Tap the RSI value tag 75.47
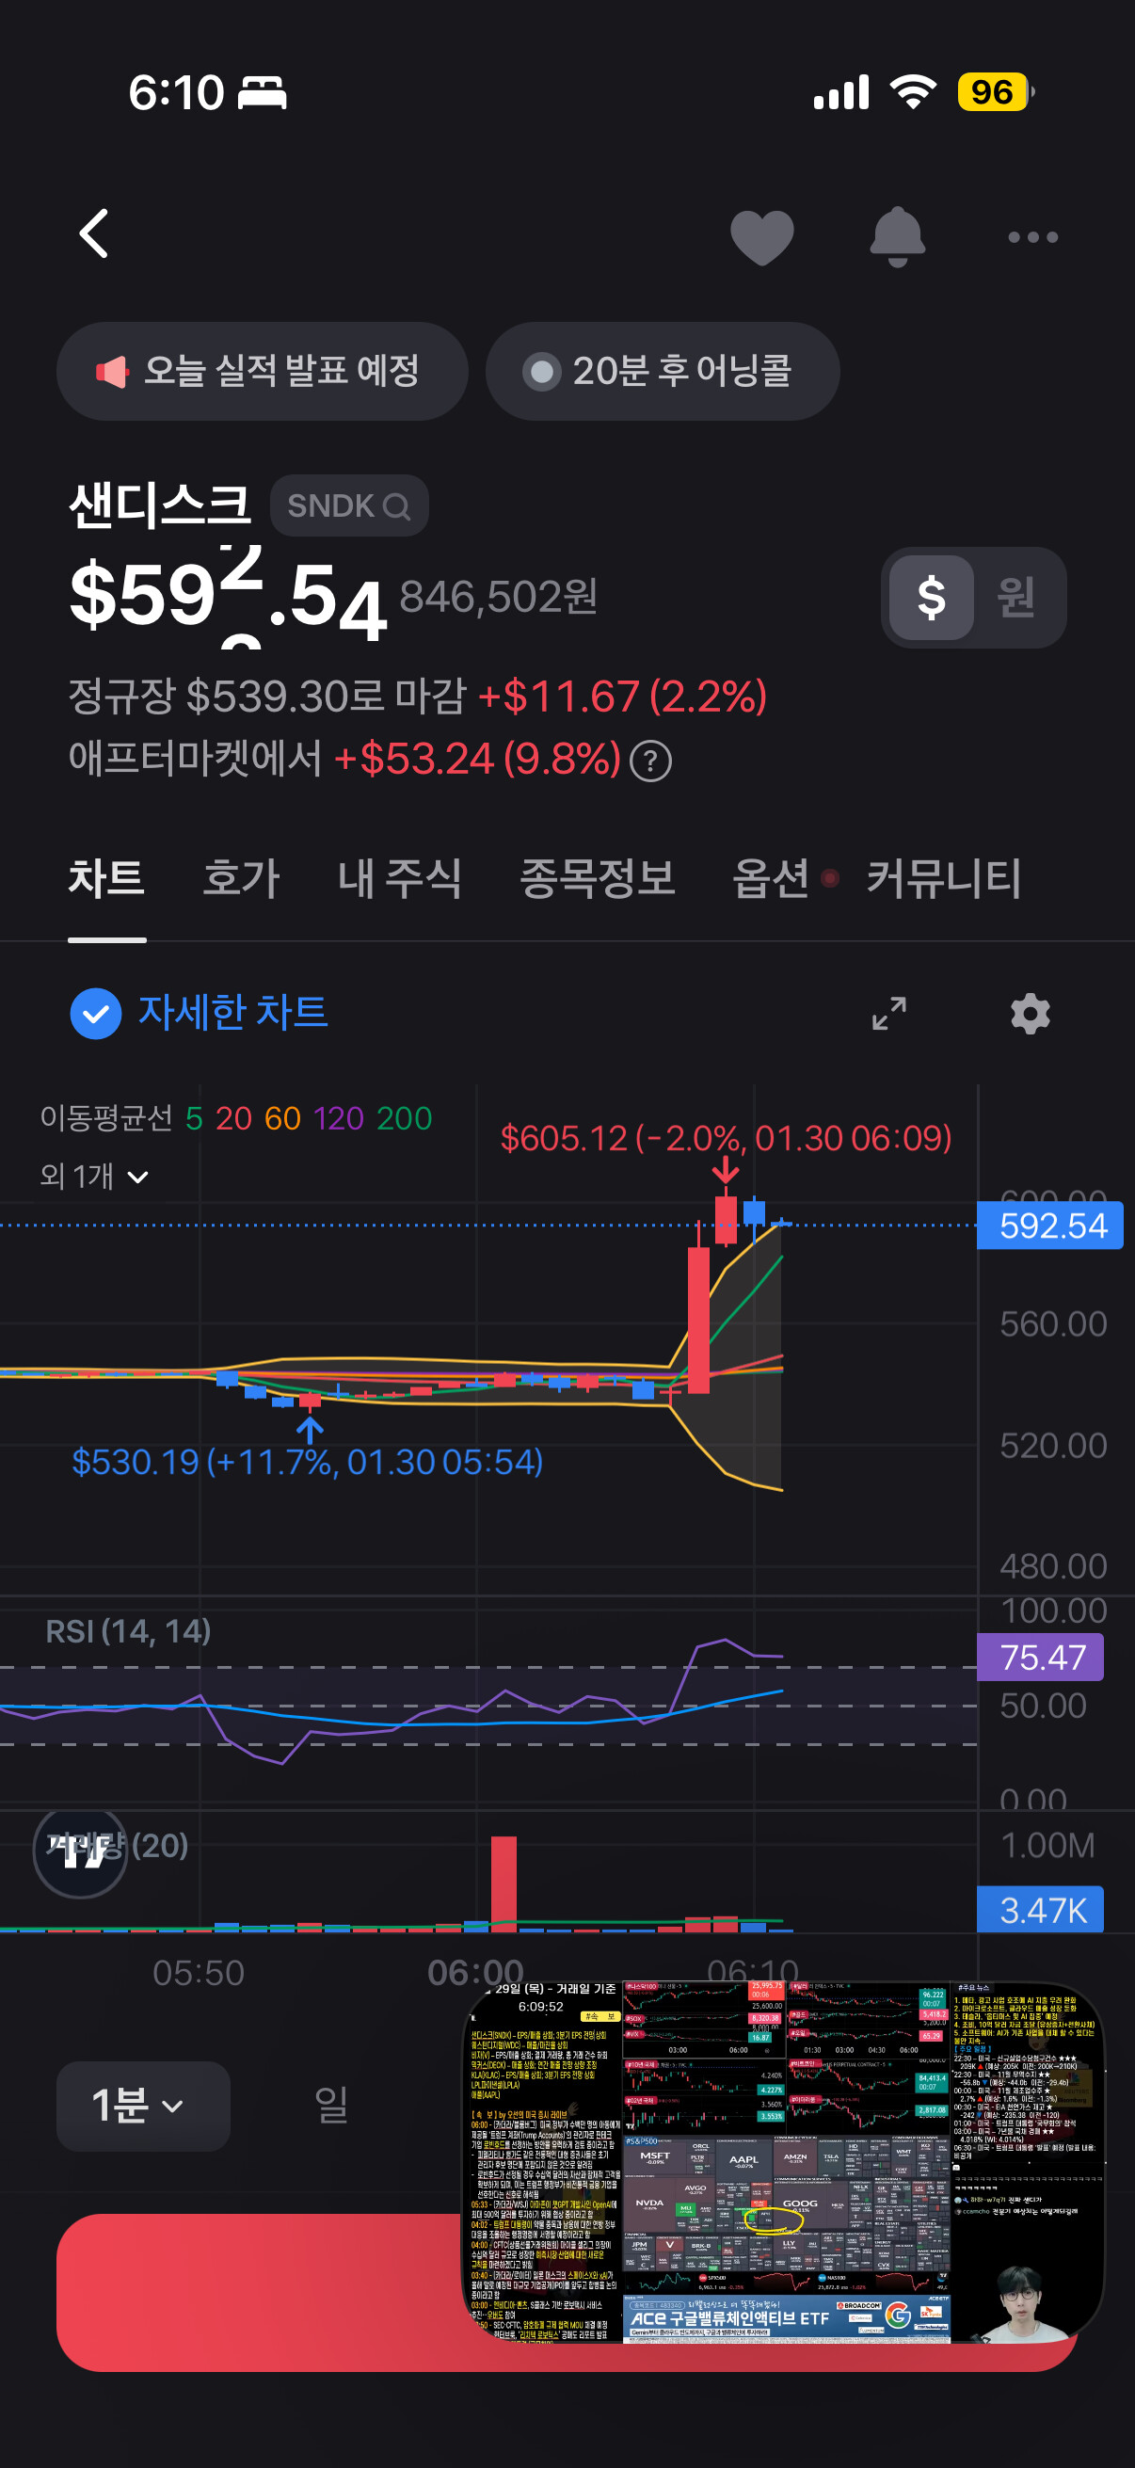Viewport: 1135px width, 2468px height. pyautogui.click(x=1040, y=1658)
